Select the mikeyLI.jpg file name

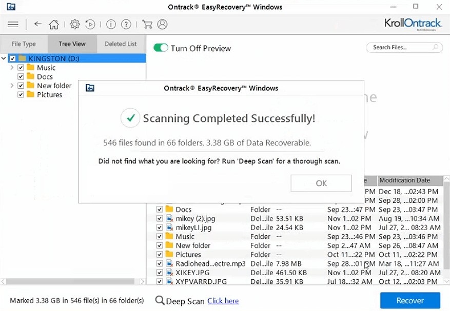tap(194, 227)
